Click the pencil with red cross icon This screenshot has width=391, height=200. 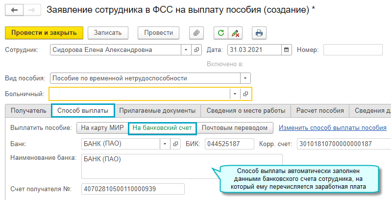click(235, 33)
